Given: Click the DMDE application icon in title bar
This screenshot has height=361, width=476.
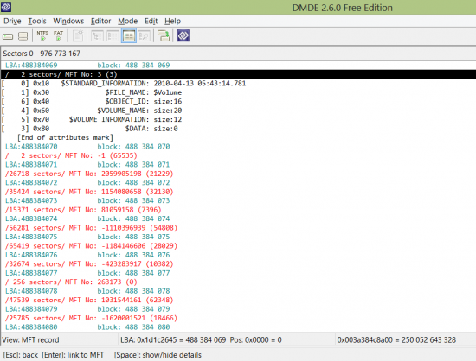Looking at the screenshot, I should click(x=6, y=7).
